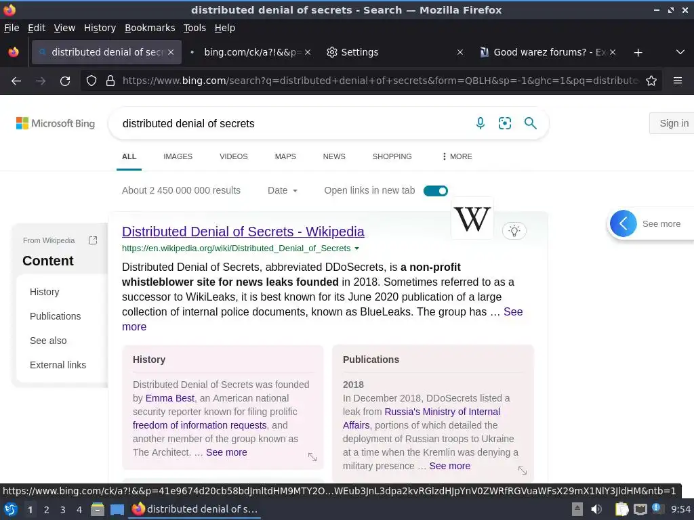Open Russia's Ministry of Internal Affairs link

pyautogui.click(x=422, y=418)
